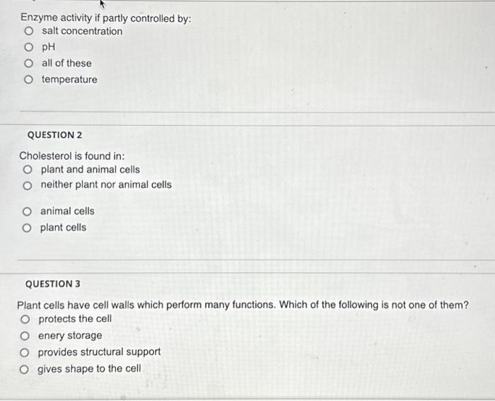
Task: Click the animal cells label text
Action: pos(67,211)
